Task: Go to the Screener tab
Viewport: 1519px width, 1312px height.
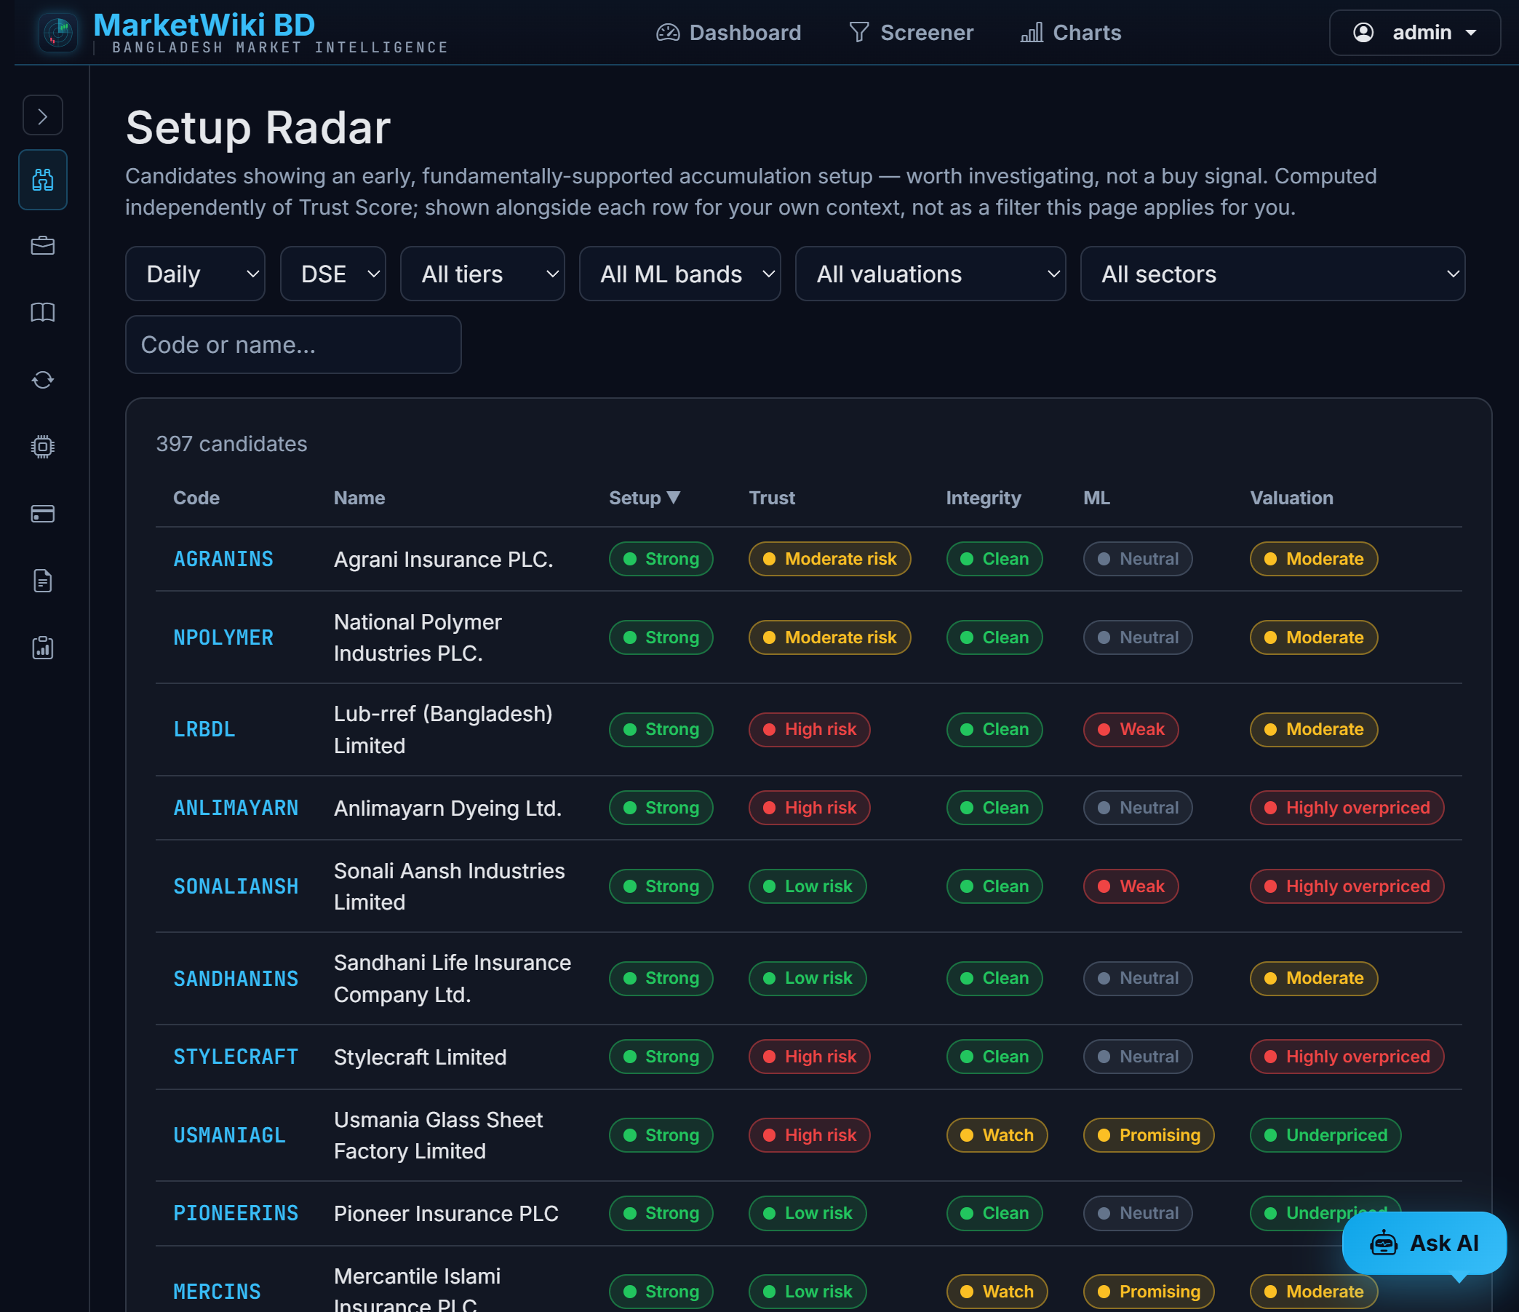Action: pos(912,32)
